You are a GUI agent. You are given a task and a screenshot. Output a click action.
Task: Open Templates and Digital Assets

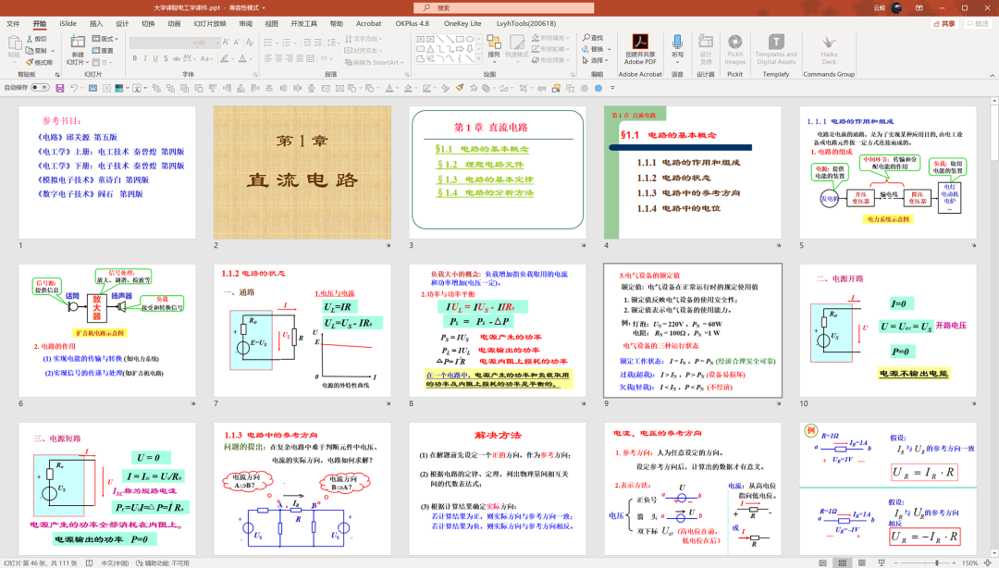click(x=775, y=49)
